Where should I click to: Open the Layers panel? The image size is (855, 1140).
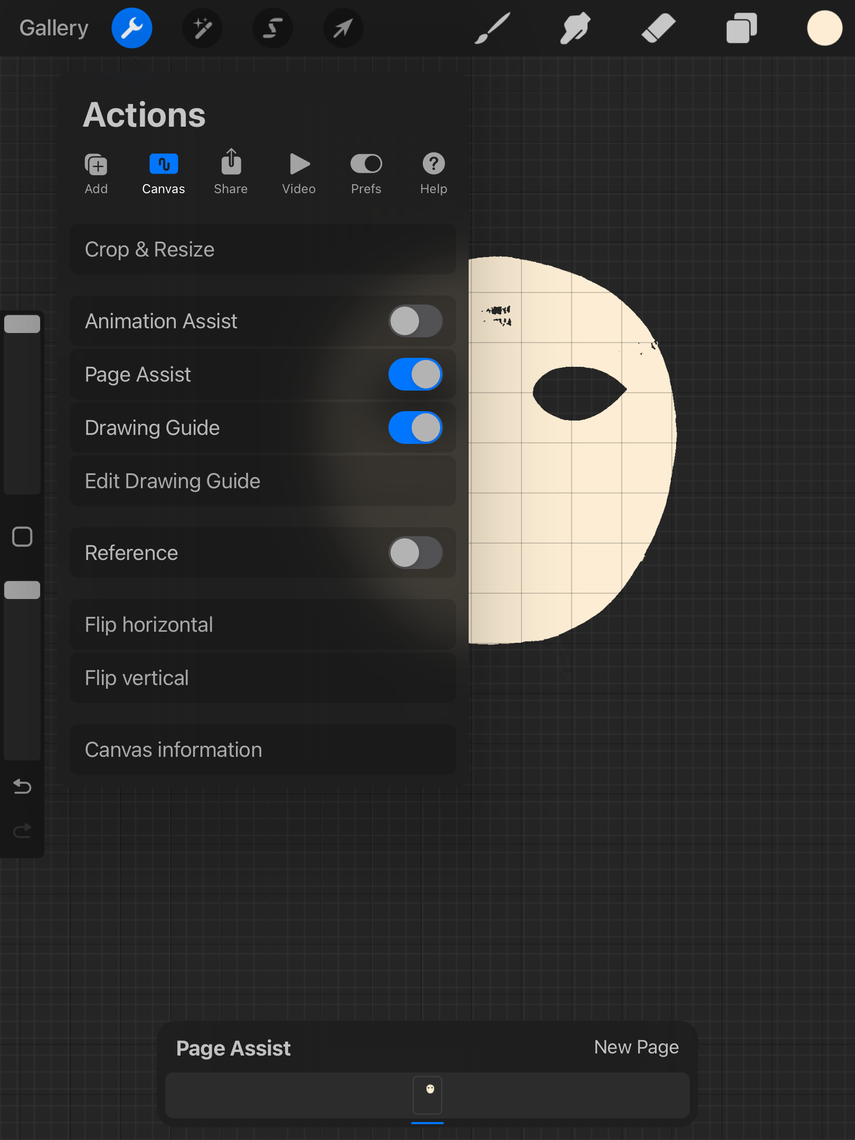tap(742, 28)
